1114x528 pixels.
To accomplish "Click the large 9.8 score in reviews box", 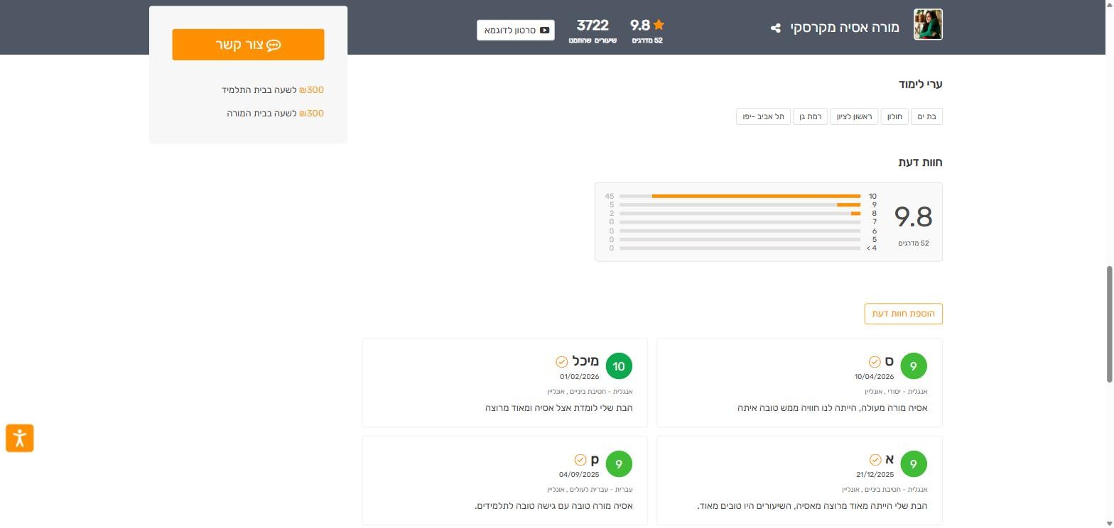I will click(x=913, y=217).
